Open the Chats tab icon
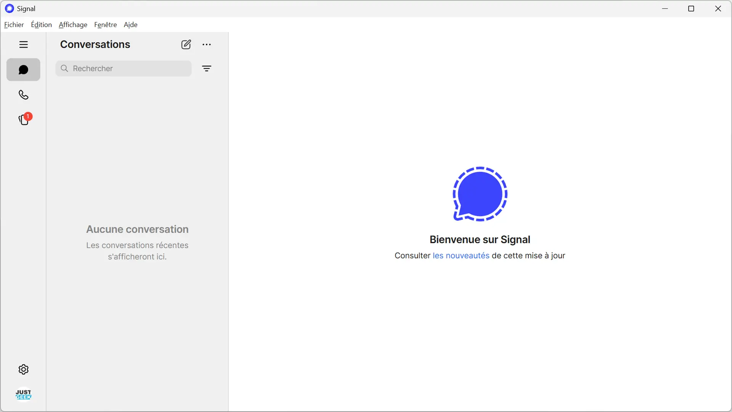 (23, 70)
